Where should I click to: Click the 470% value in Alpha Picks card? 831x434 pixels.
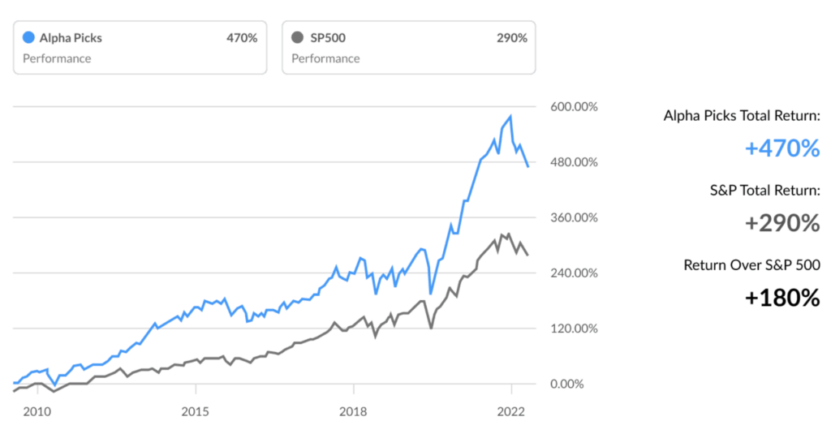(x=242, y=38)
